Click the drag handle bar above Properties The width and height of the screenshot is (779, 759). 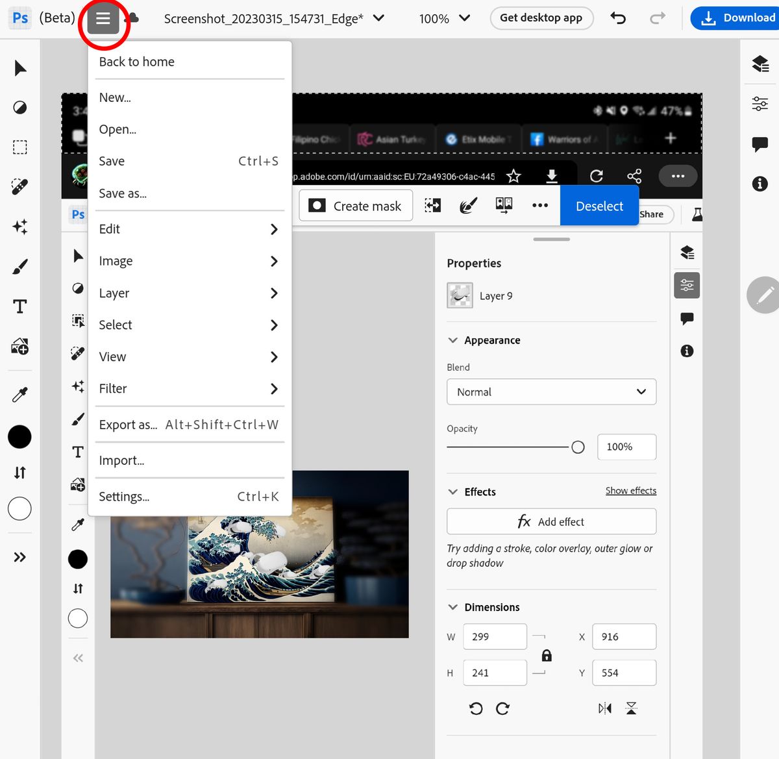(551, 239)
